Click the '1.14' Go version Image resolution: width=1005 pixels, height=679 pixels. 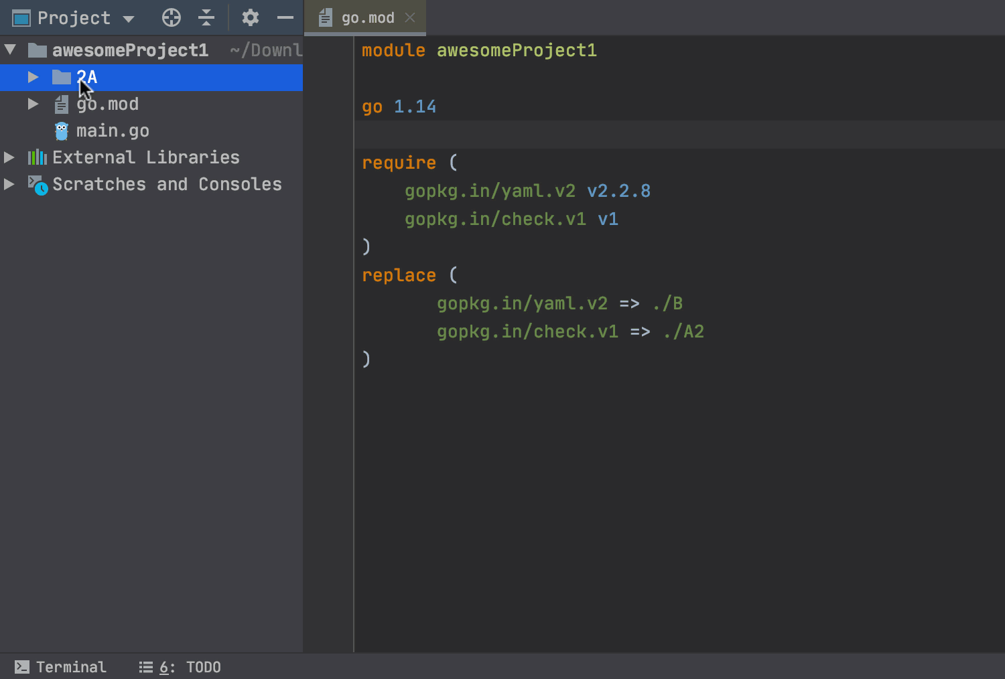point(415,106)
